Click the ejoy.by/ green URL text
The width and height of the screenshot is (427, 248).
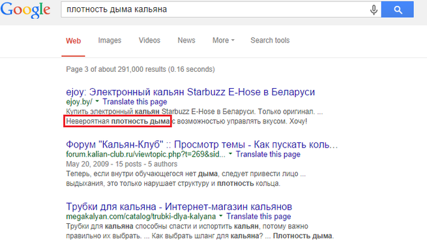[79, 102]
